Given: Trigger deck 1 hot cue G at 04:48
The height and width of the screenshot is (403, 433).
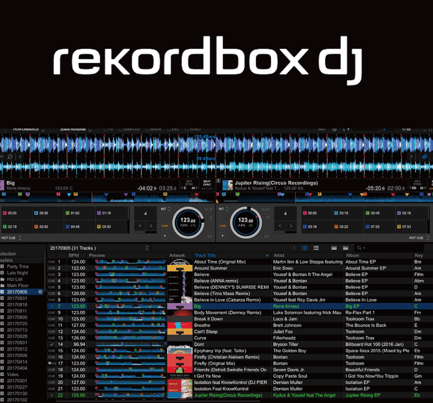Looking at the screenshot, I should 80,226.
